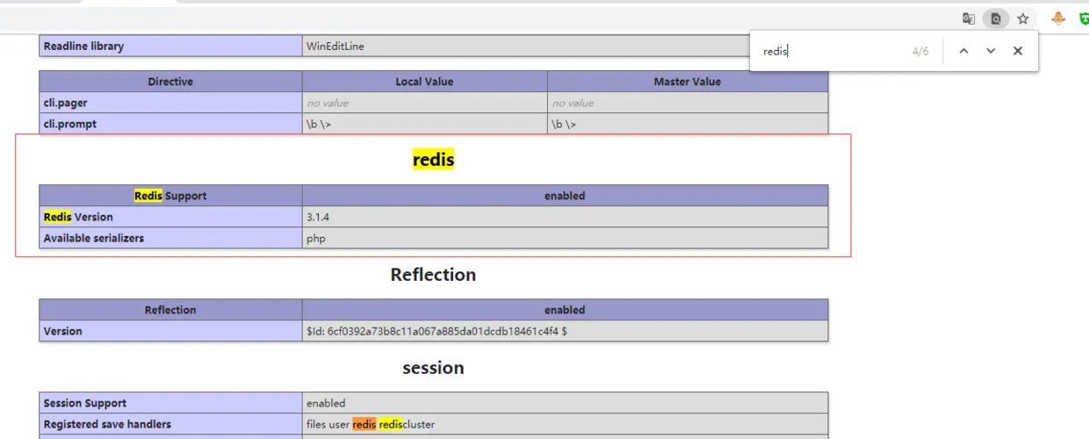Click the redis version value '3.1.4'

click(318, 217)
